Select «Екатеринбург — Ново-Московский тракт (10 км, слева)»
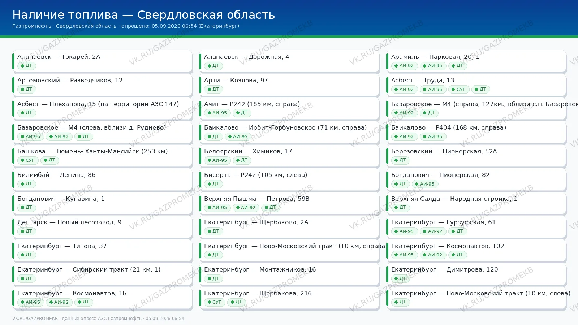The image size is (578, 325). point(481,293)
